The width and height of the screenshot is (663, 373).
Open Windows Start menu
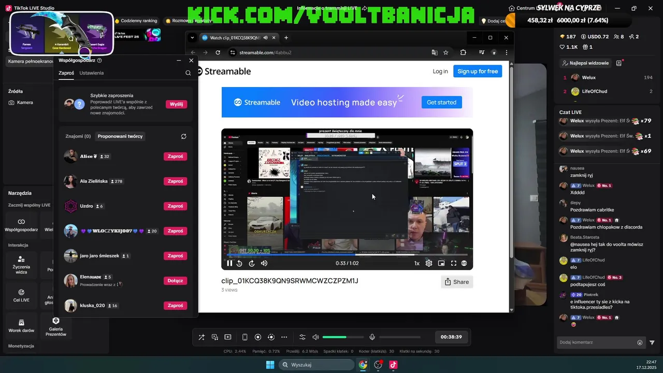(x=270, y=365)
